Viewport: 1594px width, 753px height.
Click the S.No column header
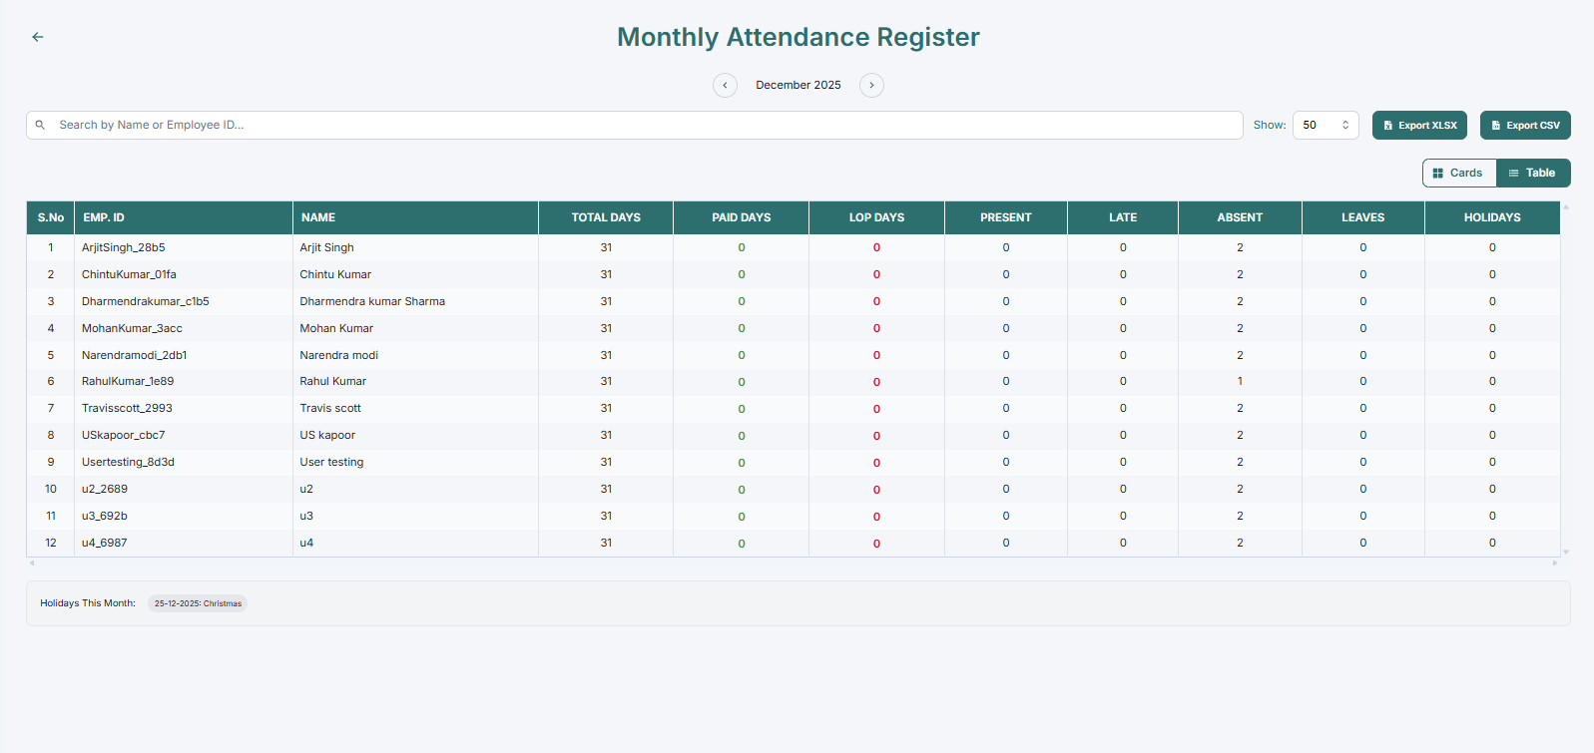[51, 217]
